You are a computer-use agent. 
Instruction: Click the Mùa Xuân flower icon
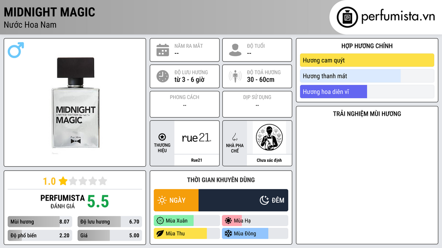[x=160, y=221]
